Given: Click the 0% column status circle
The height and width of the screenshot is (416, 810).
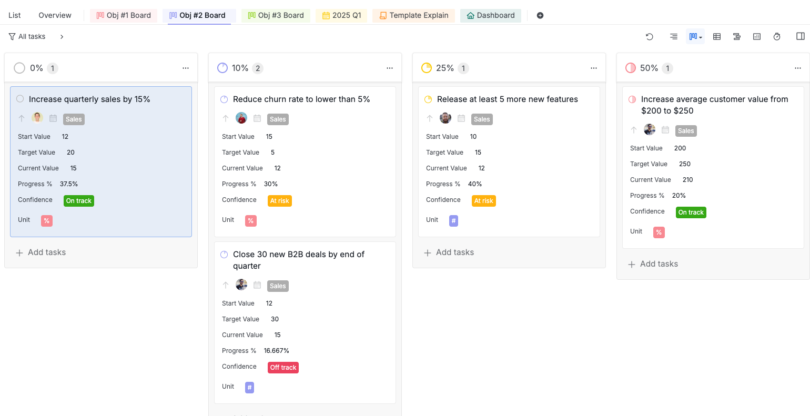Looking at the screenshot, I should click(x=19, y=68).
